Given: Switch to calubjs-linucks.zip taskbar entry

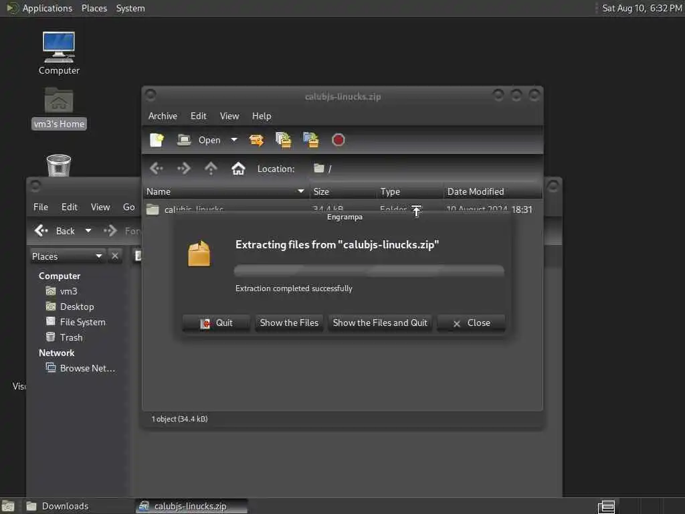Looking at the screenshot, I should 191,506.
